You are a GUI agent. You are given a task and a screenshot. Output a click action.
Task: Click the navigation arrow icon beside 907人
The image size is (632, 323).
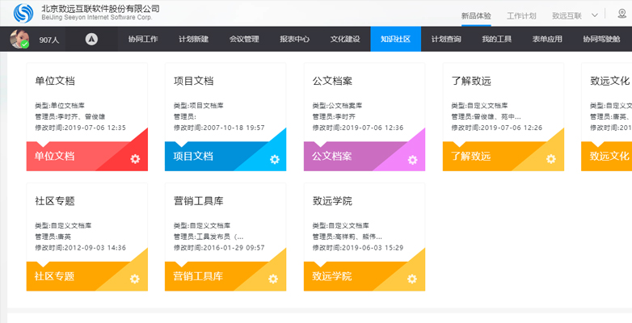91,39
